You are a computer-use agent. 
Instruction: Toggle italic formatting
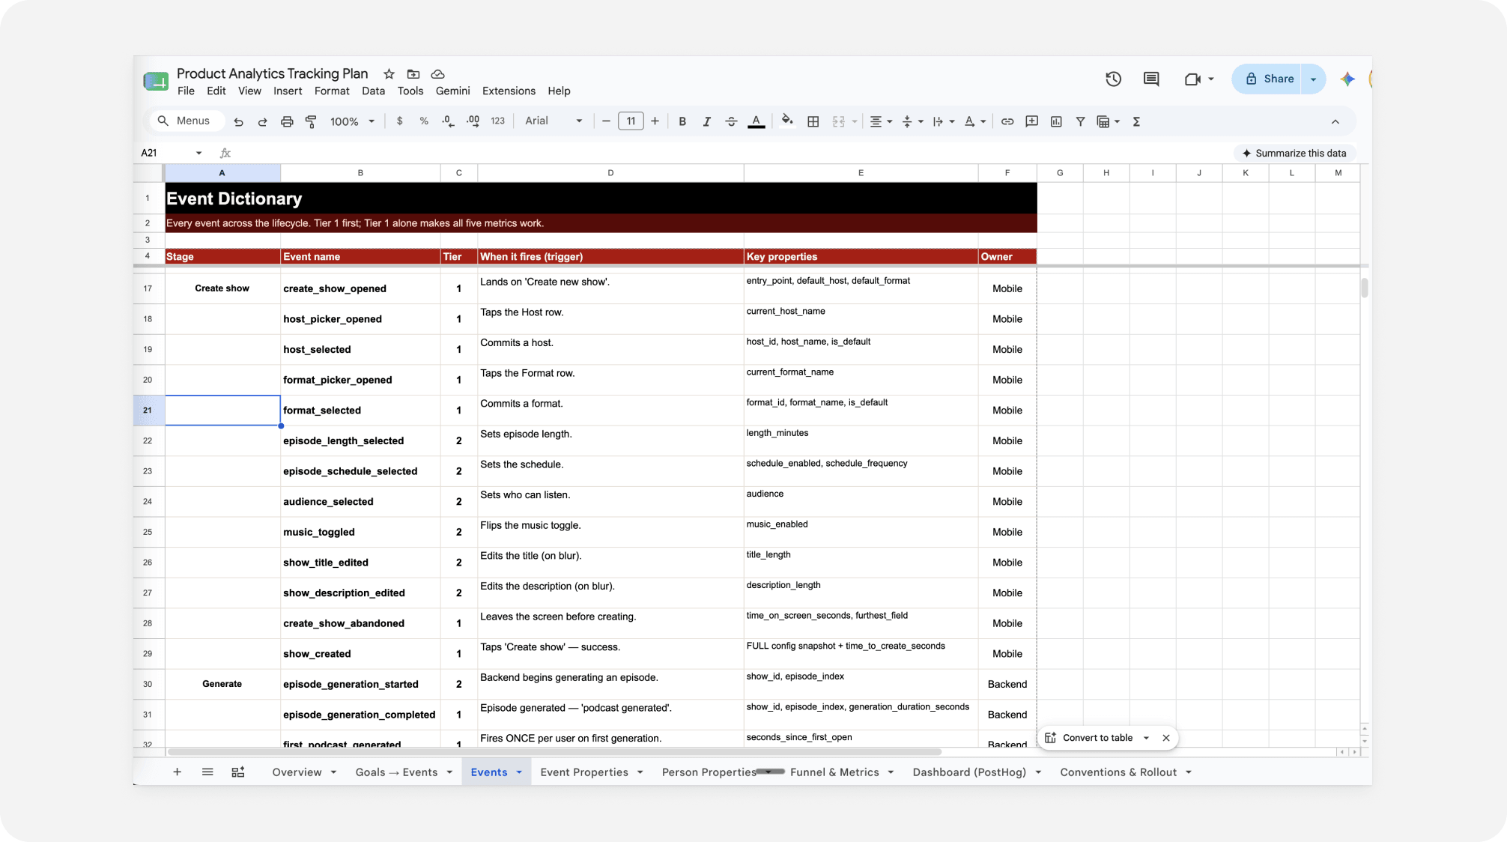(706, 121)
